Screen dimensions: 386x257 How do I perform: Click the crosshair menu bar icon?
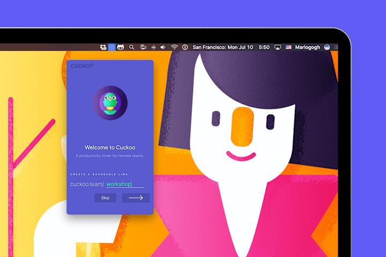(x=153, y=47)
